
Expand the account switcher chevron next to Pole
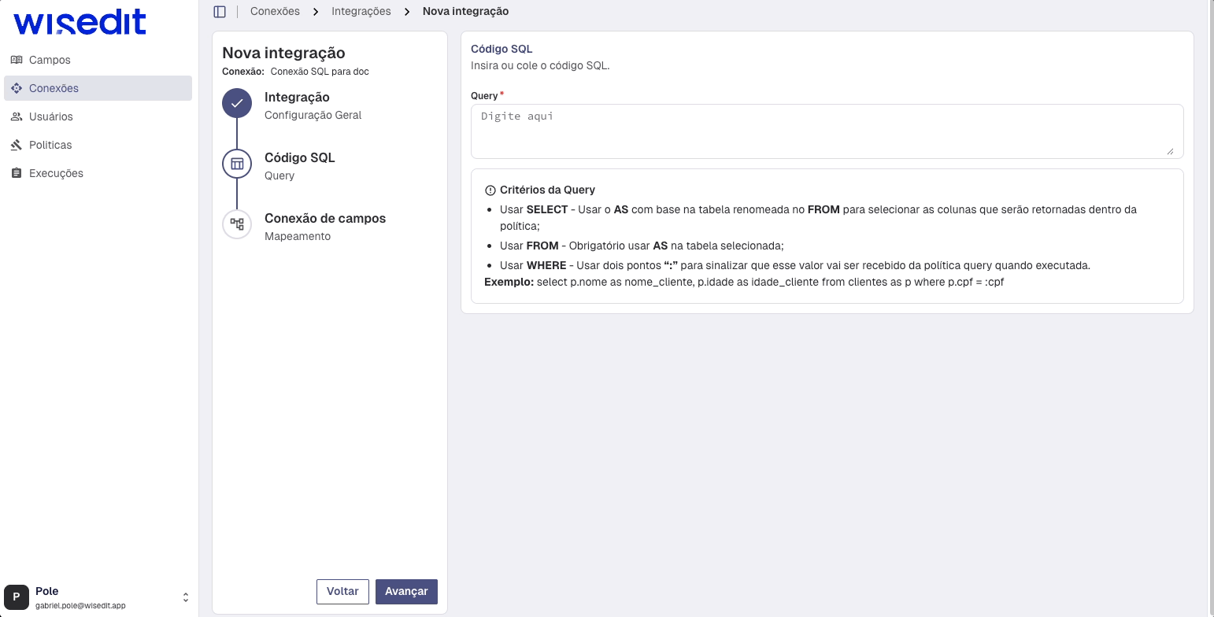[x=185, y=597]
